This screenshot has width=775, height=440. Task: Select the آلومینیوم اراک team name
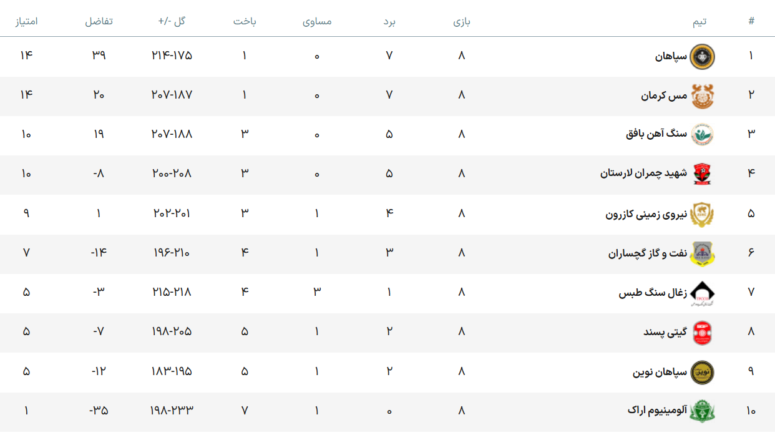pyautogui.click(x=657, y=411)
